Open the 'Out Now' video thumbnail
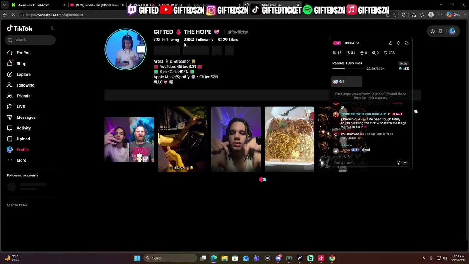Viewport: 469px width, 264px height. tap(182, 139)
